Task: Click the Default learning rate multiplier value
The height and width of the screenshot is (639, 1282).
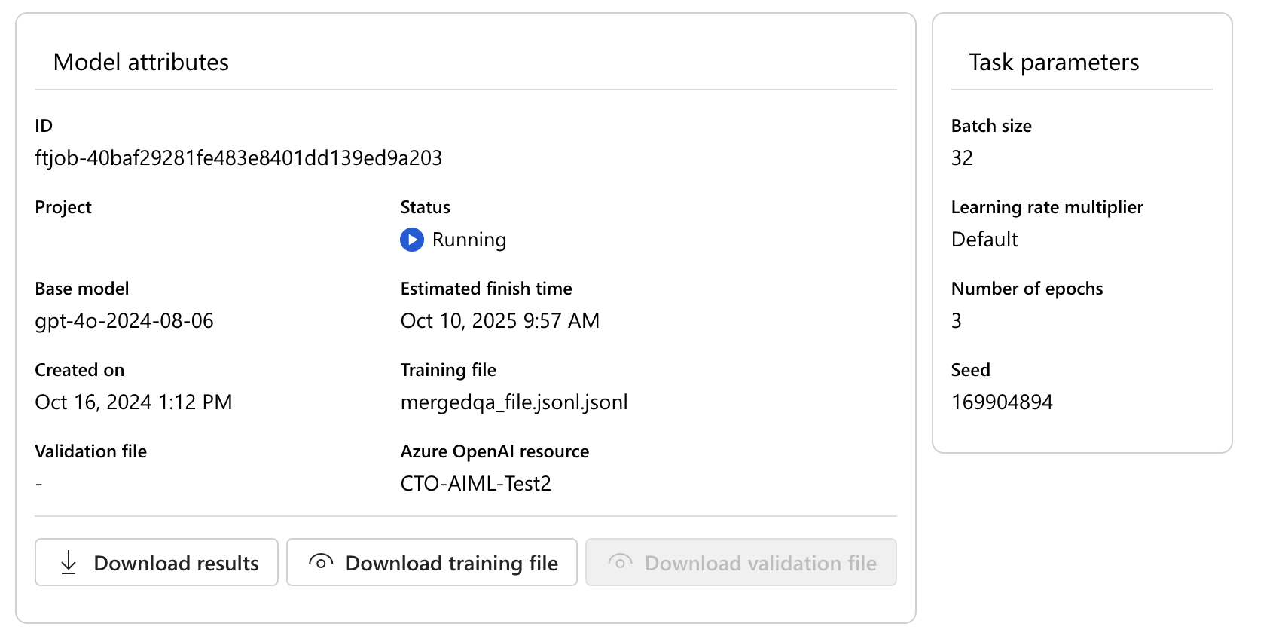Action: click(984, 240)
